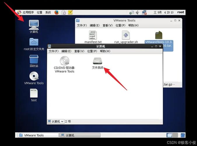197x146 pixels.
Task: Open the 系统 system panel menu
Action: 48,13
